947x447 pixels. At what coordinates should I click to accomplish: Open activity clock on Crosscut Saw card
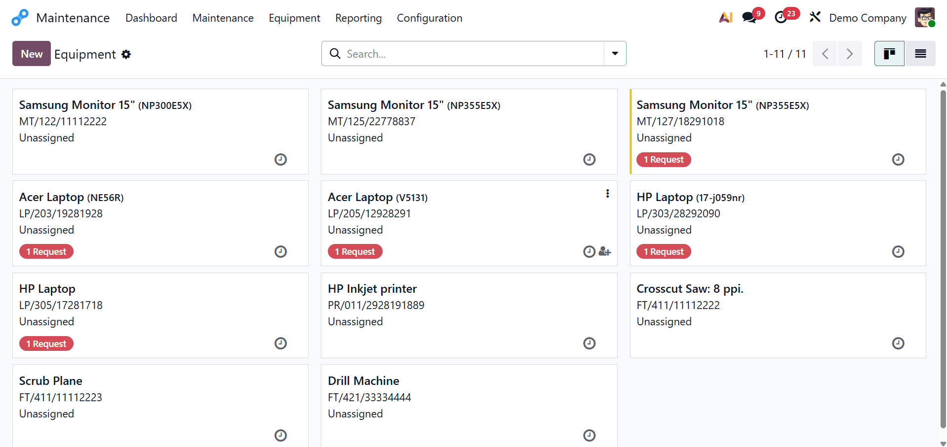click(898, 343)
